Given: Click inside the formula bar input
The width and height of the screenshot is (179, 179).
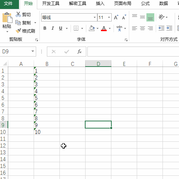Looking at the screenshot, I should [133, 52].
